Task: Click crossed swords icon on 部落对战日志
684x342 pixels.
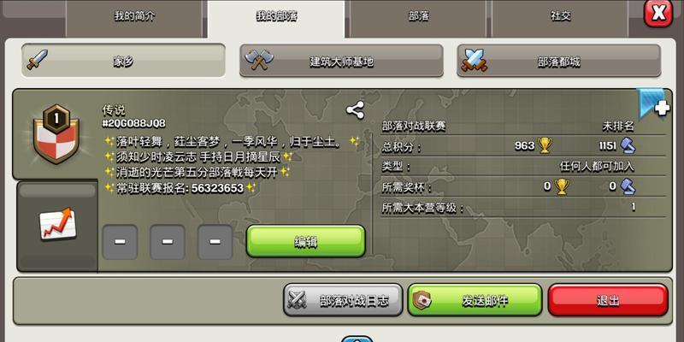Action: 297,300
